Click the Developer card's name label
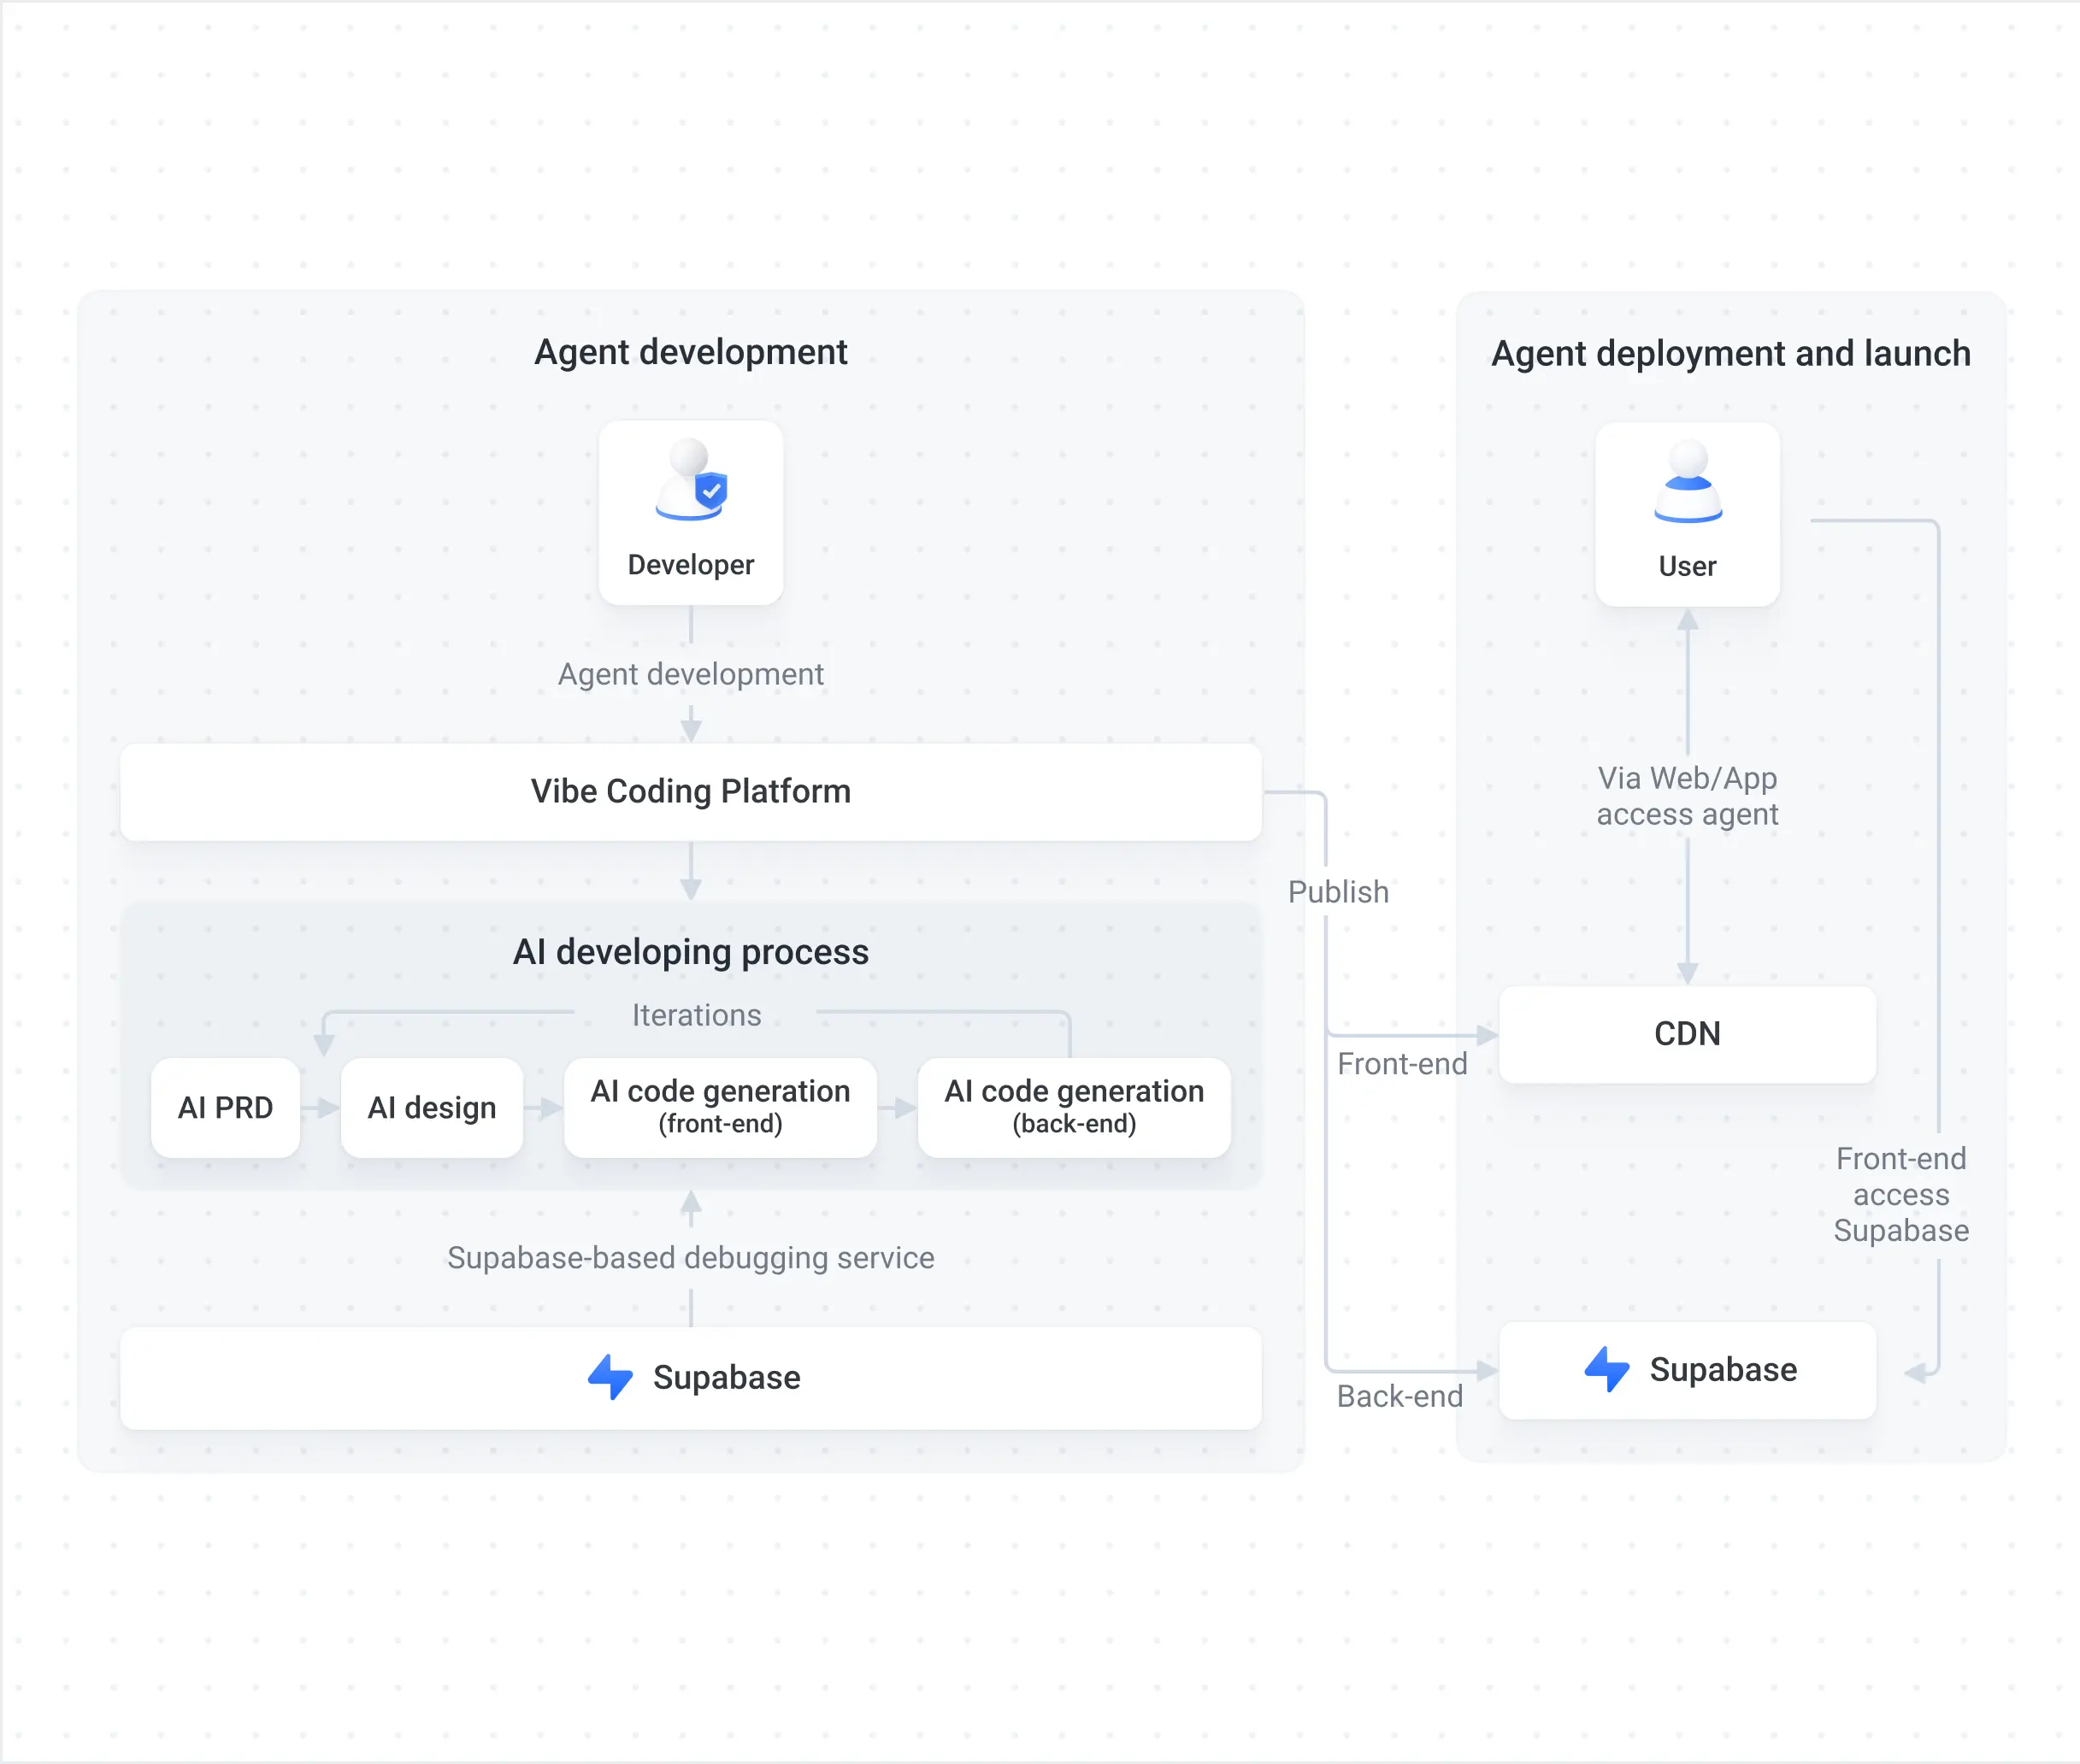This screenshot has width=2080, height=1764. 692,565
